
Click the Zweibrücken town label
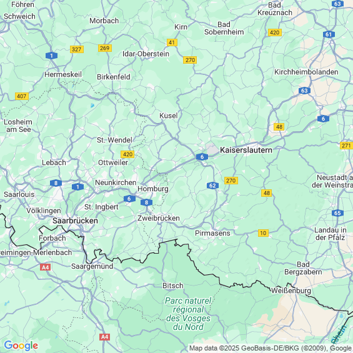click(x=159, y=218)
